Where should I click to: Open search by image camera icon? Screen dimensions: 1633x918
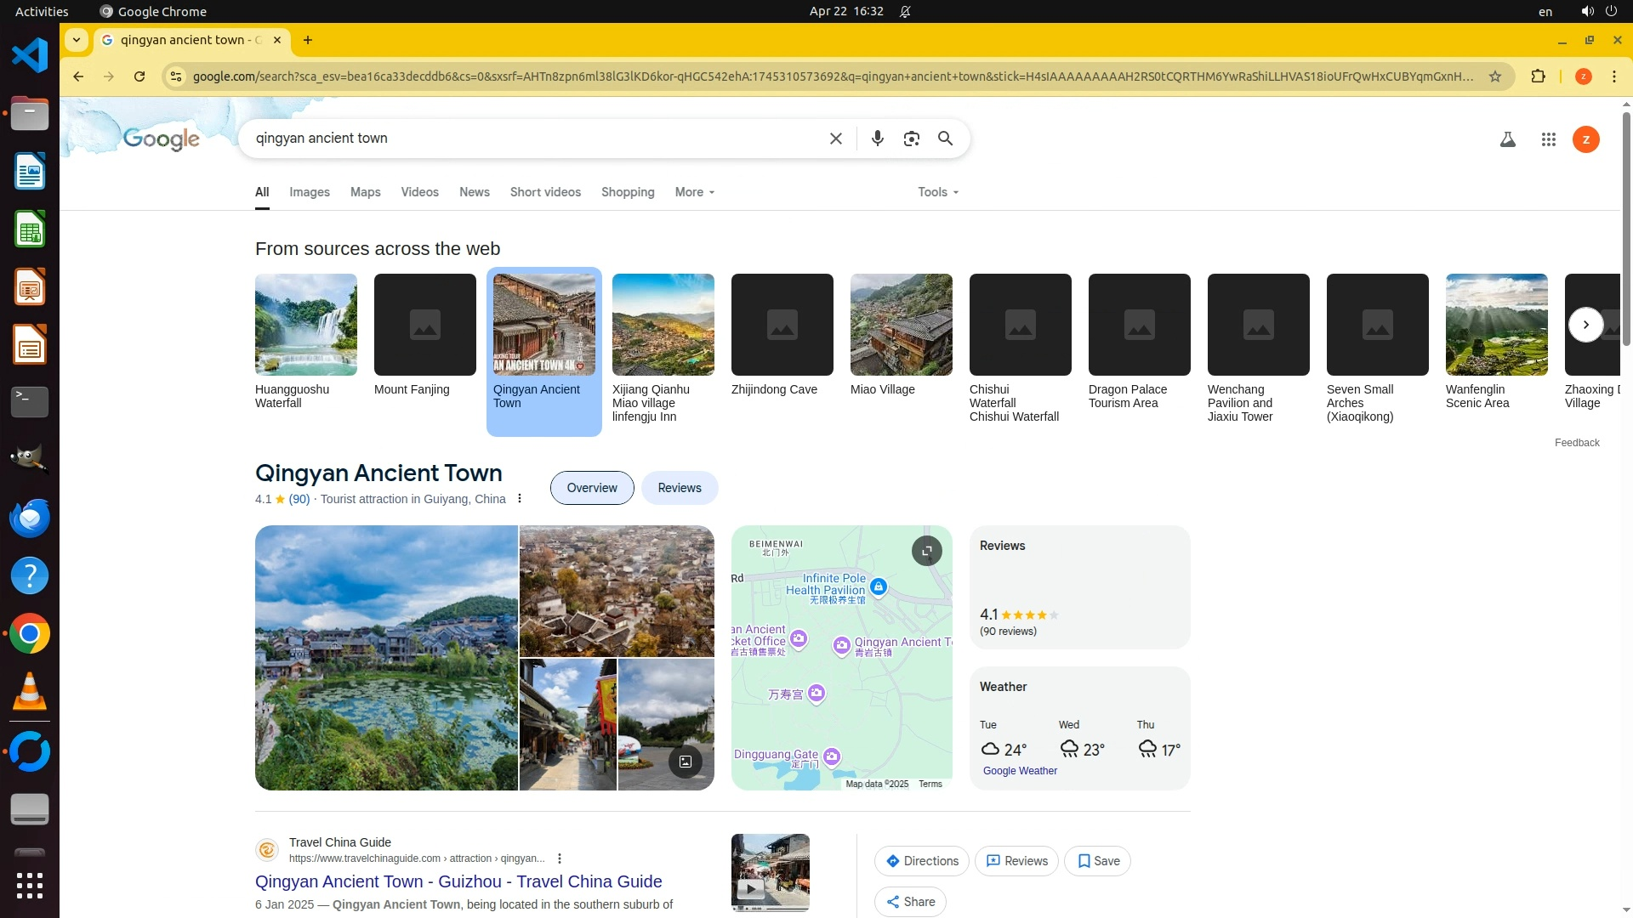click(x=911, y=139)
